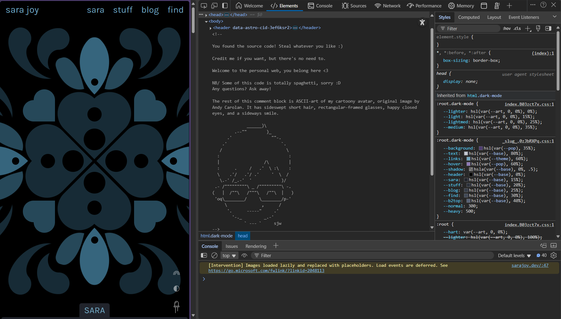Screen dimensions: 561x319
Task: Toggle :hov element state panel
Action: pos(507,28)
